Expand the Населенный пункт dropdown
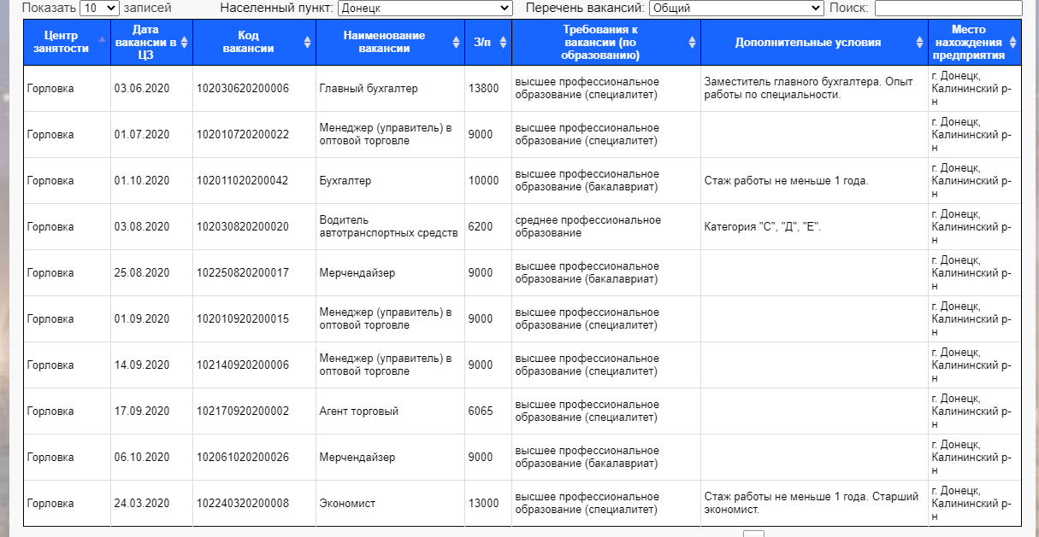The height and width of the screenshot is (537, 1039). [425, 9]
